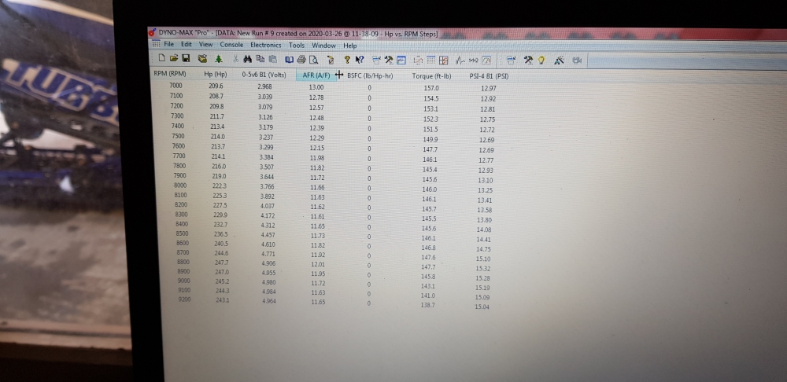Click the 2.968 Volts value
Image resolution: width=787 pixels, height=382 pixels.
[x=264, y=86]
